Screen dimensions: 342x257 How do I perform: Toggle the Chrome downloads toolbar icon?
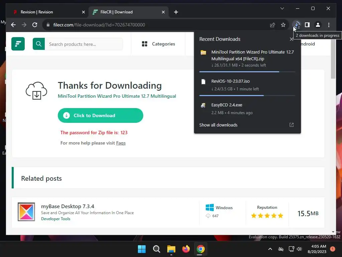pos(297,25)
